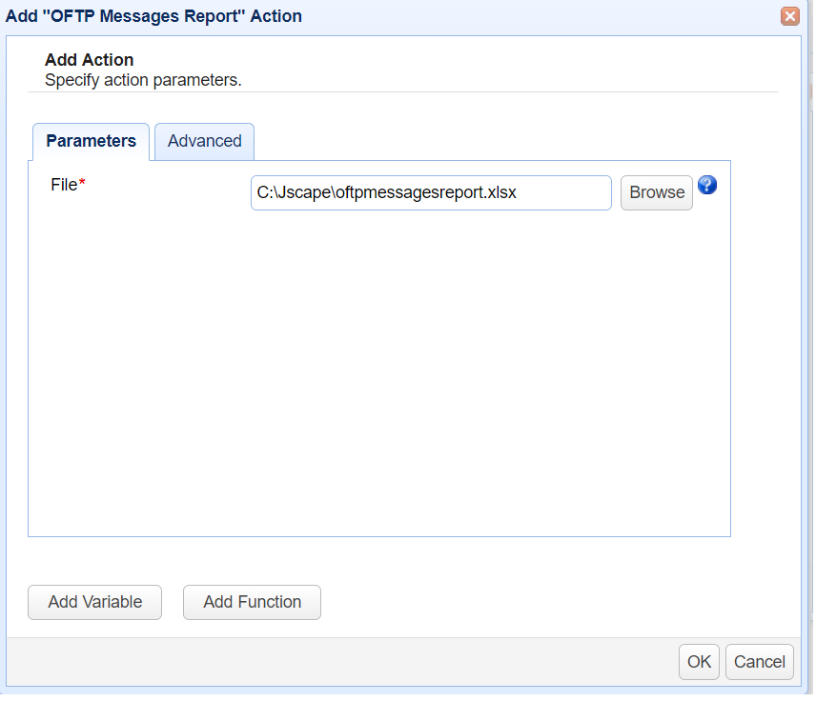Cancel the Add Action dialog
Viewport: 816px width, 701px height.
tap(759, 661)
